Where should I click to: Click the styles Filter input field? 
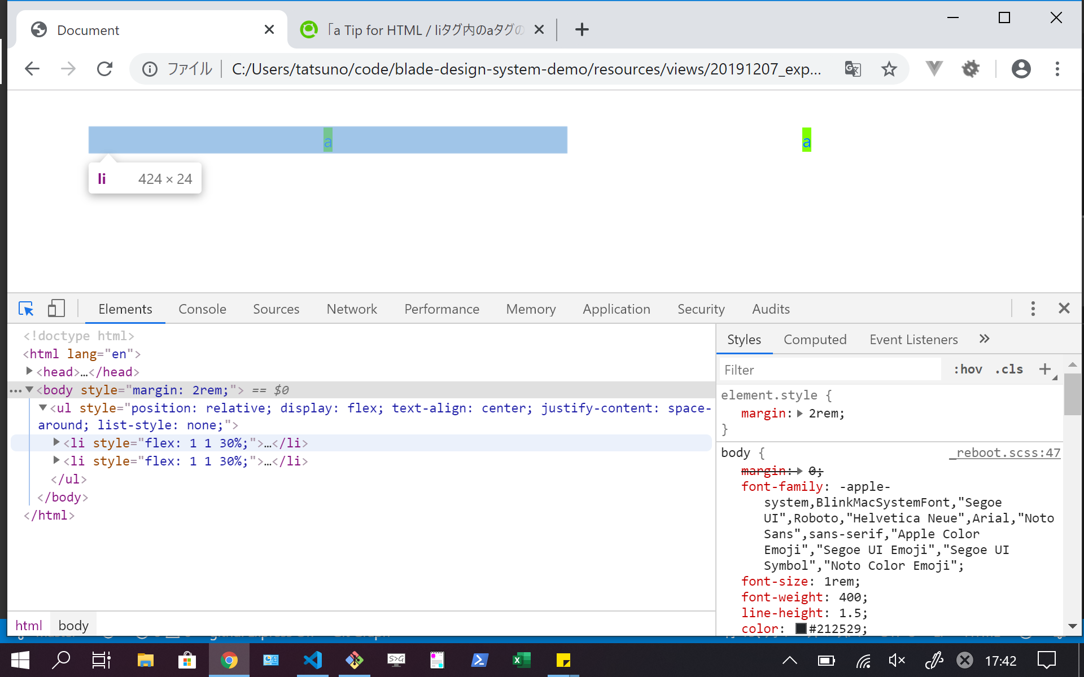[830, 370]
